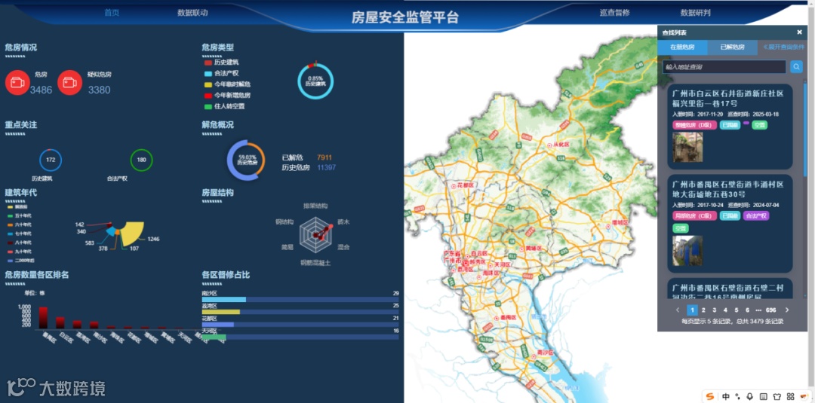Screen dimensions: 815x403
Task: Go to next page with right chevron
Action: (x=787, y=310)
